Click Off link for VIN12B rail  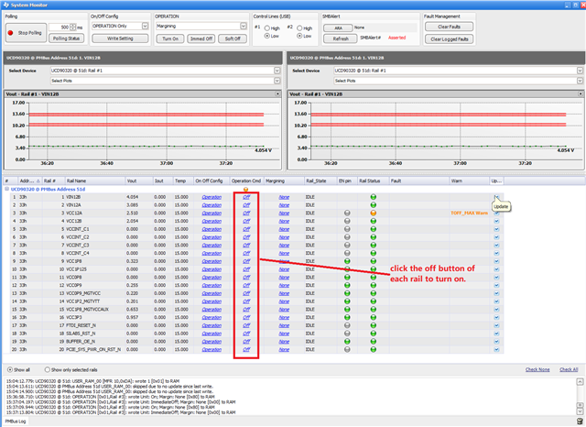point(246,197)
